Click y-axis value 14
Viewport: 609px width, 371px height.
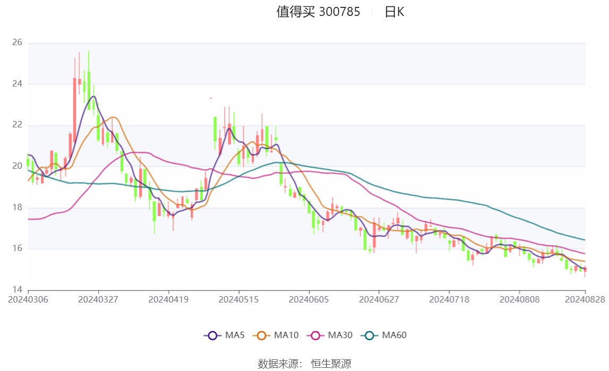coord(17,289)
